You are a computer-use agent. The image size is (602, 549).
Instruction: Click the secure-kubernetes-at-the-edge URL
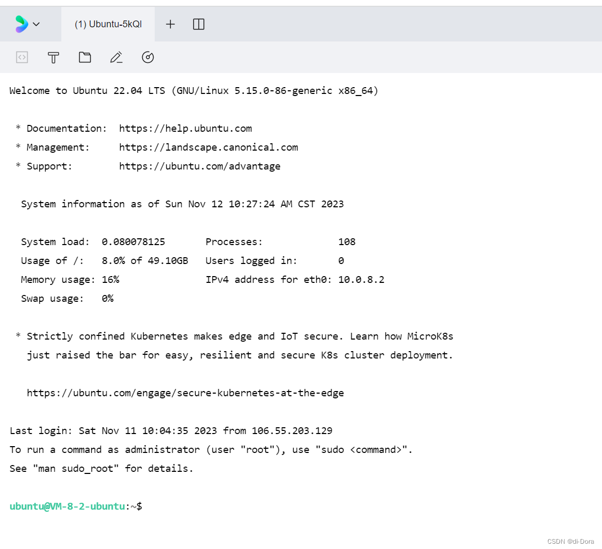click(186, 393)
